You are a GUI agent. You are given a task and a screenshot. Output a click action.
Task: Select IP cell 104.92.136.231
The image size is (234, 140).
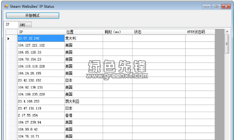(x=41, y=87)
